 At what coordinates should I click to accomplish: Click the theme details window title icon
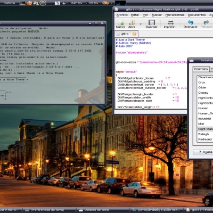click(191, 61)
